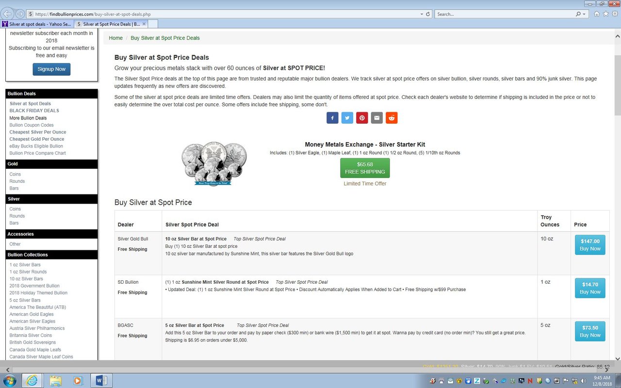
Task: Open the browser Tools gear icon
Action: [x=614, y=14]
